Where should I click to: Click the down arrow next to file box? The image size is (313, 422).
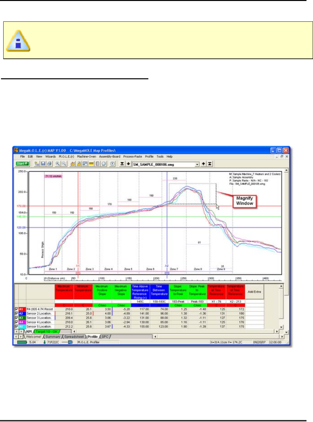coord(128,164)
